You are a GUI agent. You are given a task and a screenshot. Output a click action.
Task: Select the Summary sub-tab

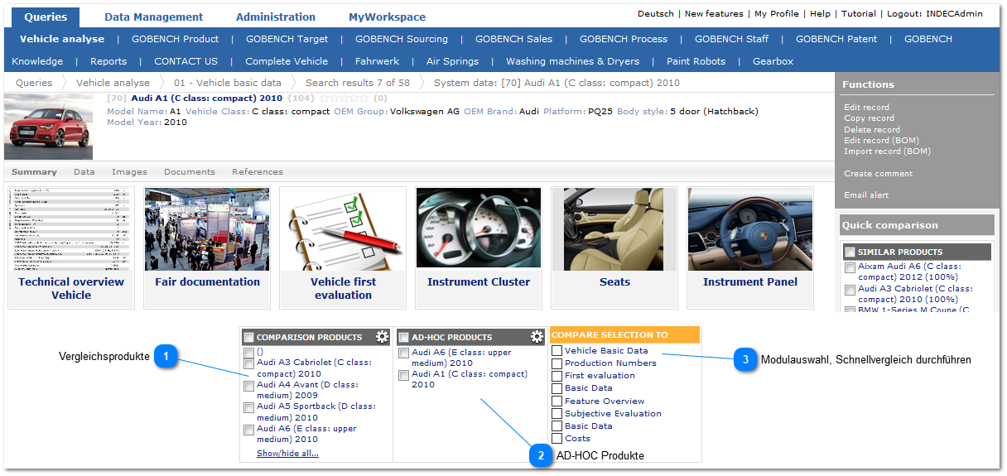(34, 172)
